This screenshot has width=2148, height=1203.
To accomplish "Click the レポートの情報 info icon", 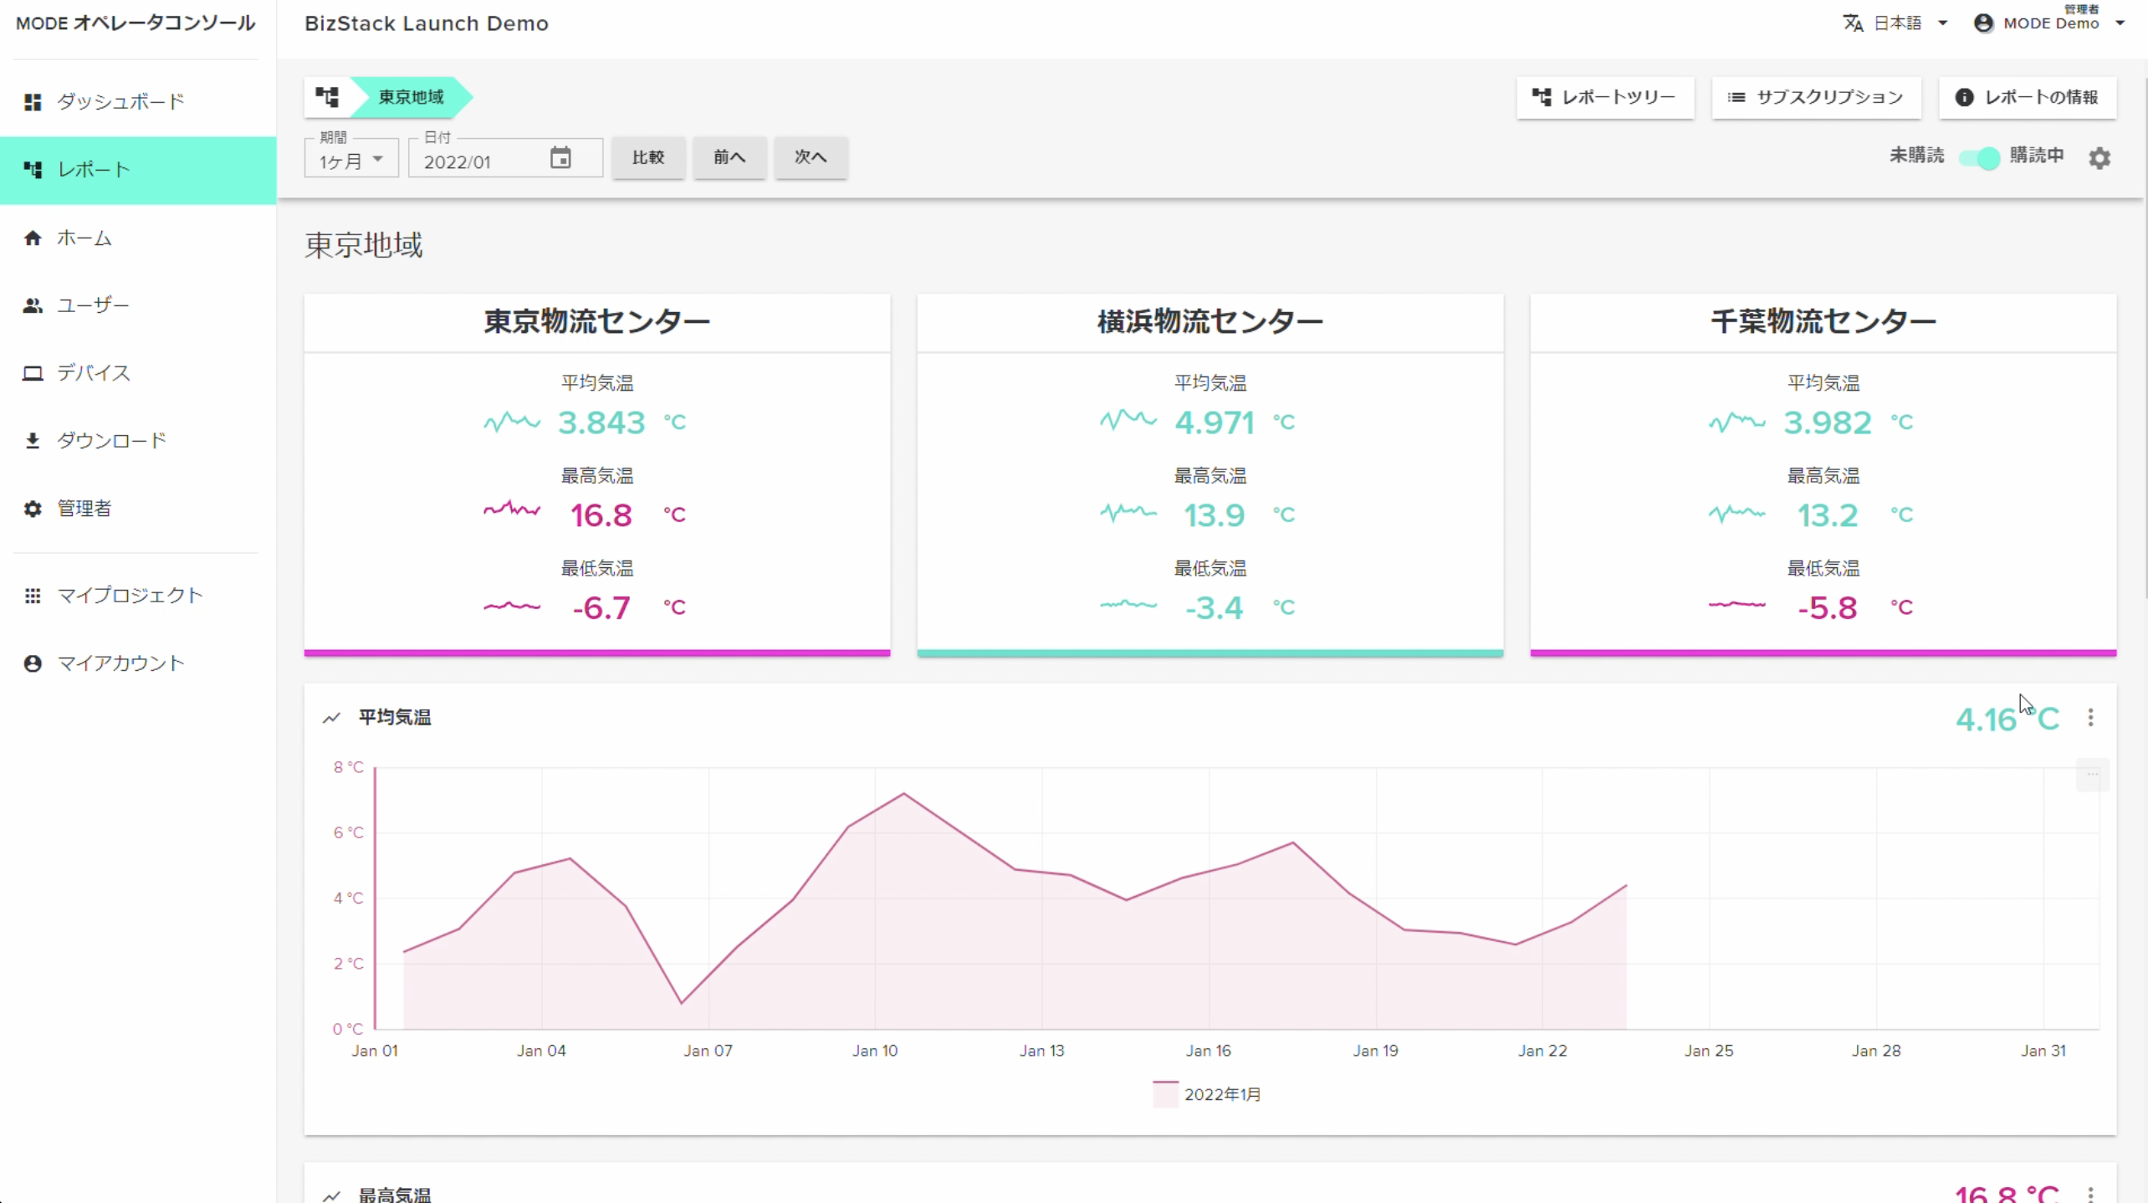I will (1965, 97).
